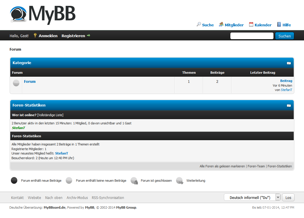Open the Vollständige Liste link
Screen dimensions: 304x218
50,115
